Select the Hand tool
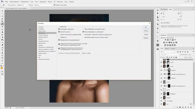This screenshot has height=109, width=195. 2,58
